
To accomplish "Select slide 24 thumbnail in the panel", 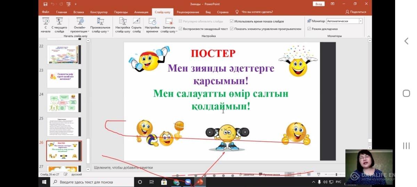I will click(64, 103).
